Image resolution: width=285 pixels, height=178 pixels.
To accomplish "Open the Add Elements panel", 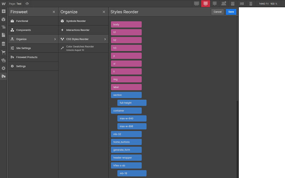I will 4,11.
